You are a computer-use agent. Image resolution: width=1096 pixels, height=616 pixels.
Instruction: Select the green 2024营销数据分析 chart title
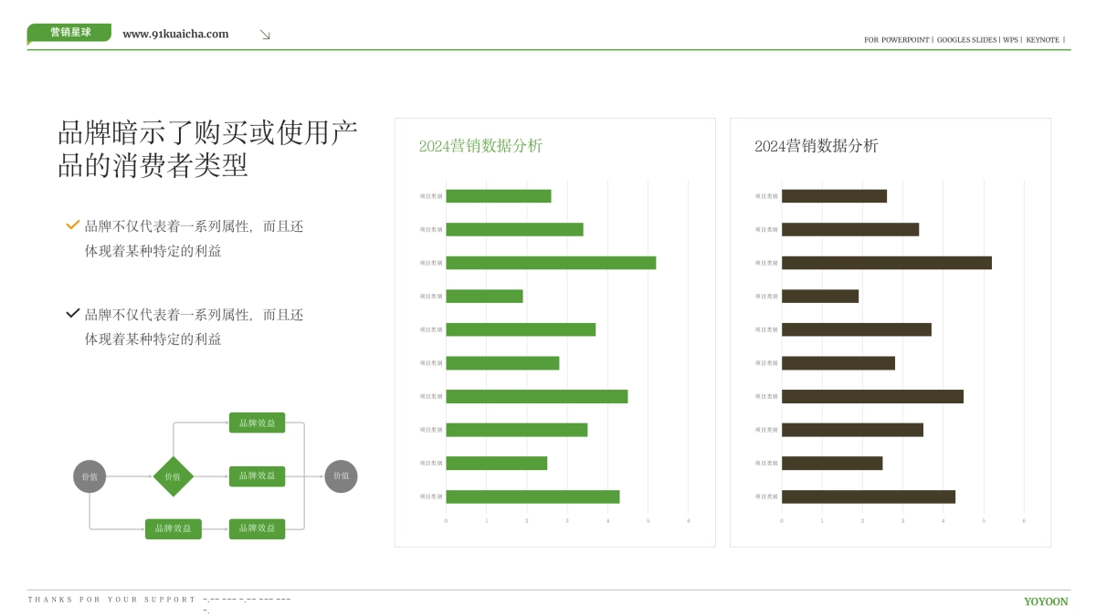coord(481,146)
